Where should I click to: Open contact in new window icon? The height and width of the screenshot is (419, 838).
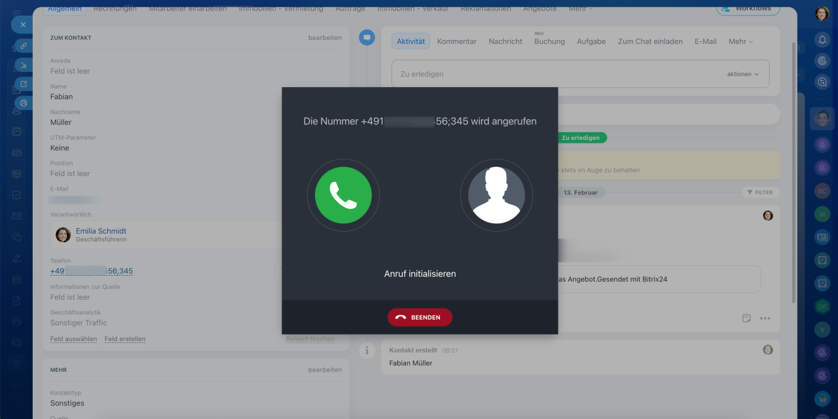24,84
